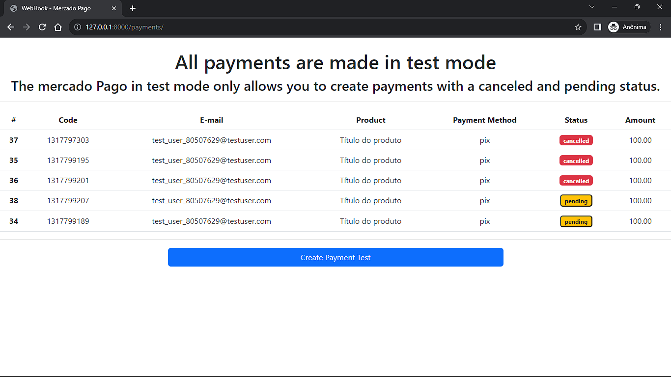The image size is (671, 377).
Task: Open a new browser tab
Action: click(x=133, y=8)
